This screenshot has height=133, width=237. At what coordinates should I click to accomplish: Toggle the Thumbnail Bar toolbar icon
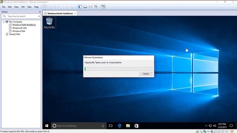(x=85, y=7)
